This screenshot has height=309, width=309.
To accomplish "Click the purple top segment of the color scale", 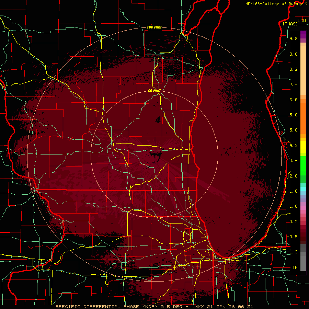I will click(x=303, y=34).
